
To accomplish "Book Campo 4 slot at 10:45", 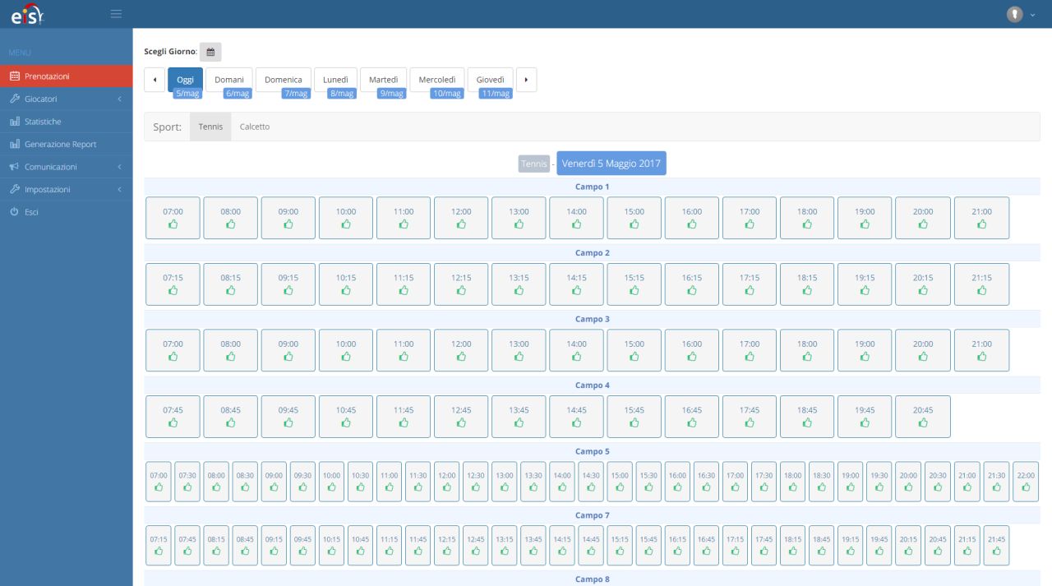I will (x=346, y=417).
